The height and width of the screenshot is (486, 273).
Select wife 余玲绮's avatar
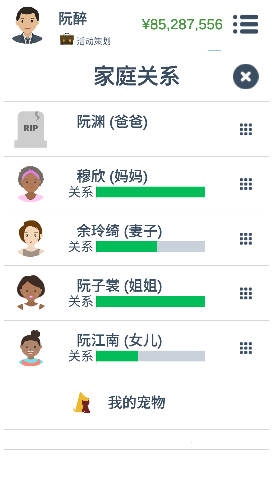[x=31, y=239]
